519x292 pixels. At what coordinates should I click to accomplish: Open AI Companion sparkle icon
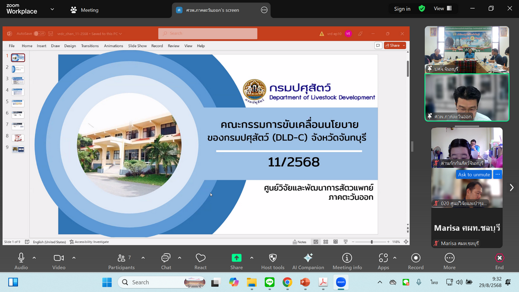point(308,261)
